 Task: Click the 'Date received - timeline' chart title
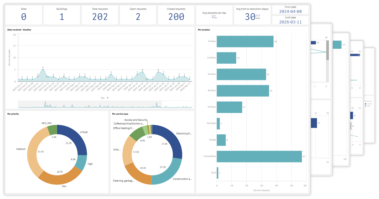19,30
